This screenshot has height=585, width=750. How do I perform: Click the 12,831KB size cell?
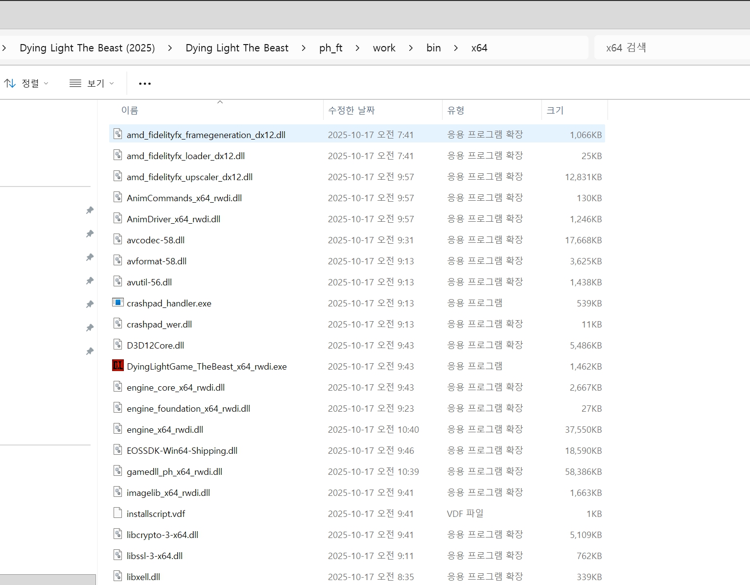coord(584,177)
